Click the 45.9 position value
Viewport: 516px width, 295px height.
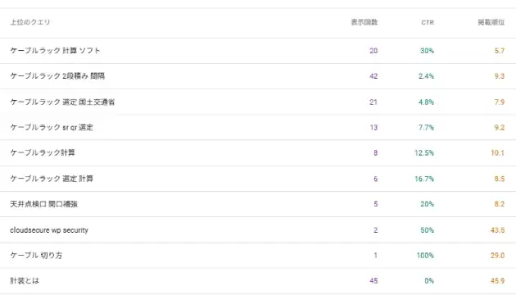[498, 281]
